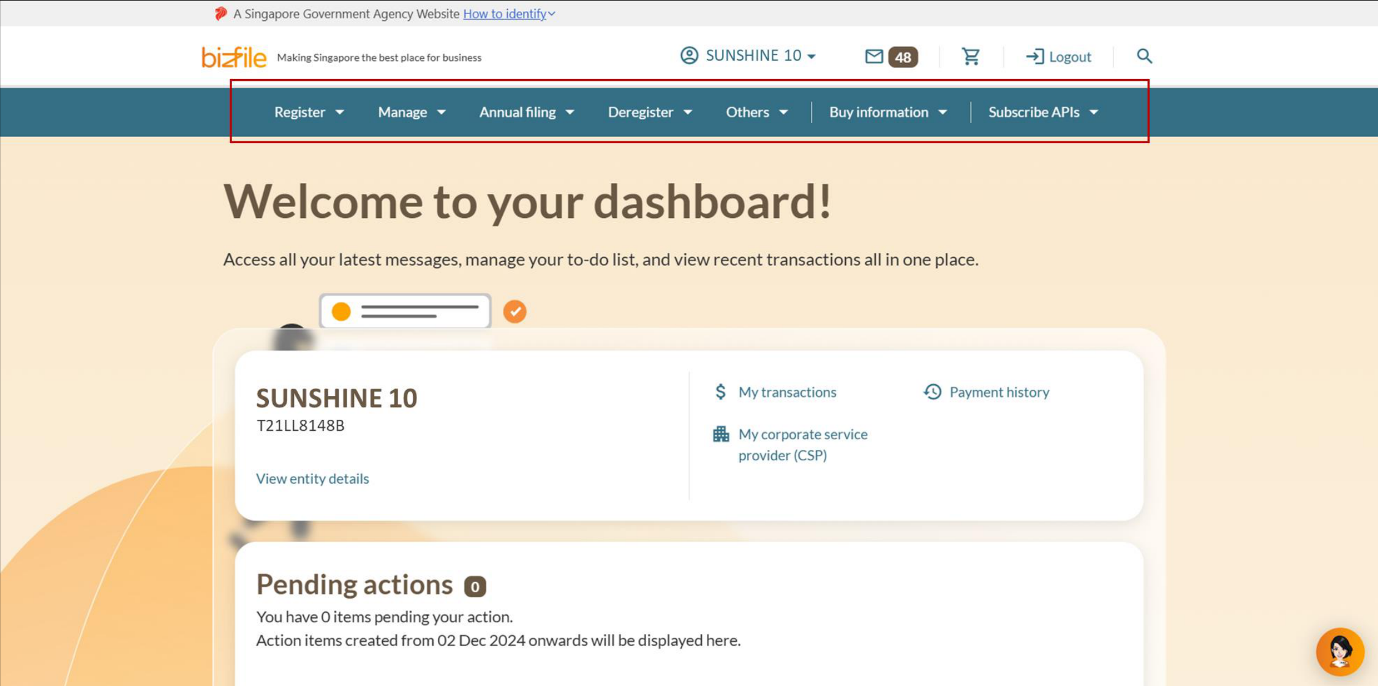Open the Annual filing menu

click(527, 112)
